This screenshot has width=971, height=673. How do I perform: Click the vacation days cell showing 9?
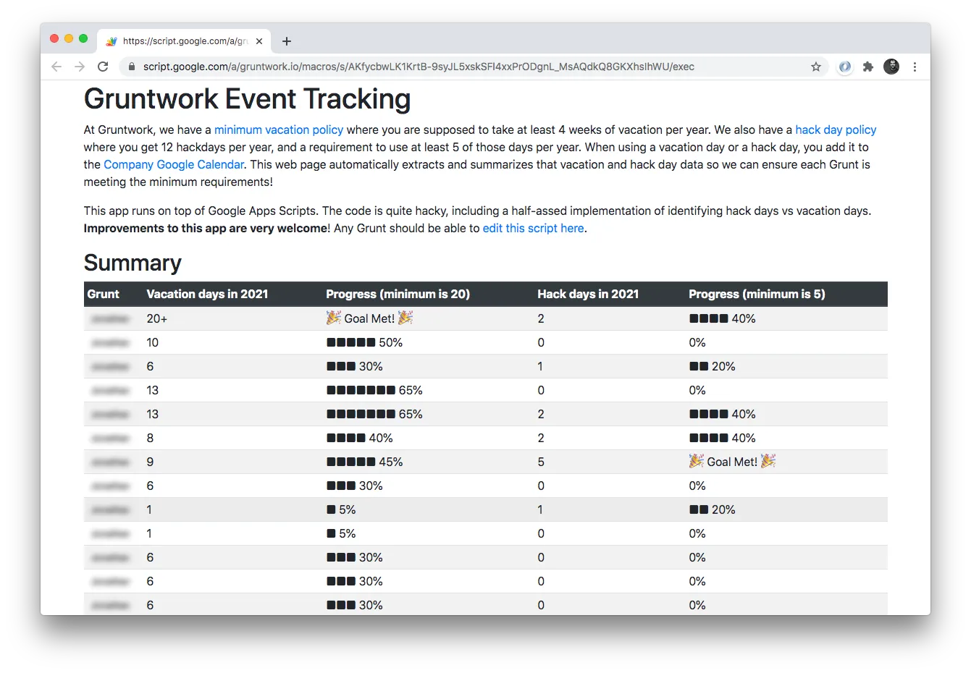pos(150,462)
